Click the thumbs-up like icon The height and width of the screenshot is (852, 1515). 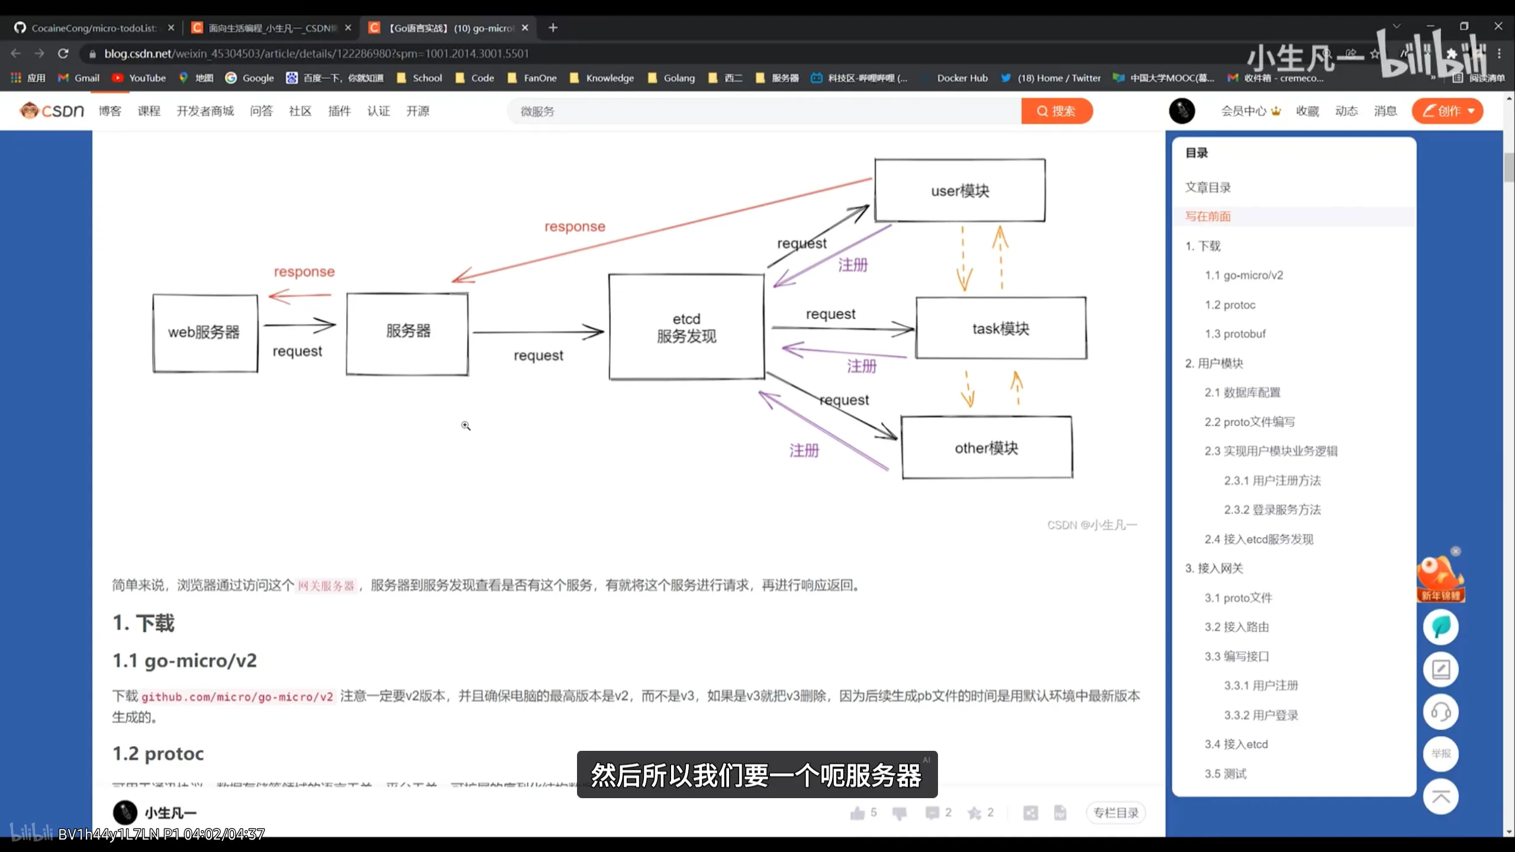858,813
